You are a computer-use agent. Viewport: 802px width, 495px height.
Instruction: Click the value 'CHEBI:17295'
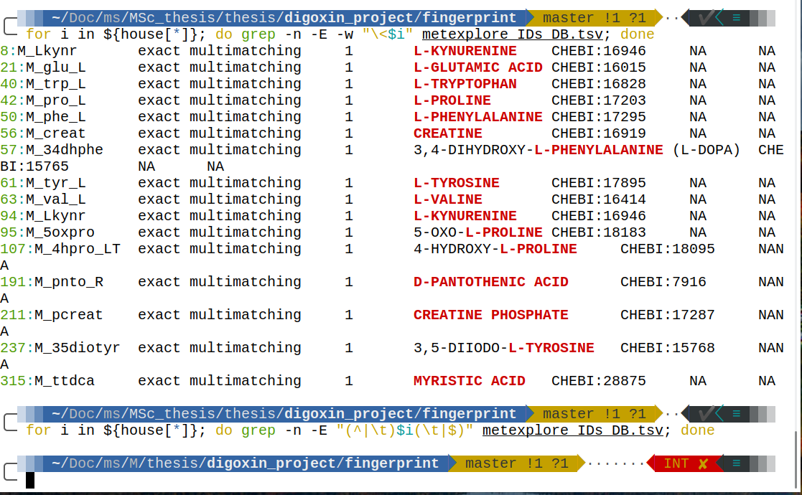[598, 117]
